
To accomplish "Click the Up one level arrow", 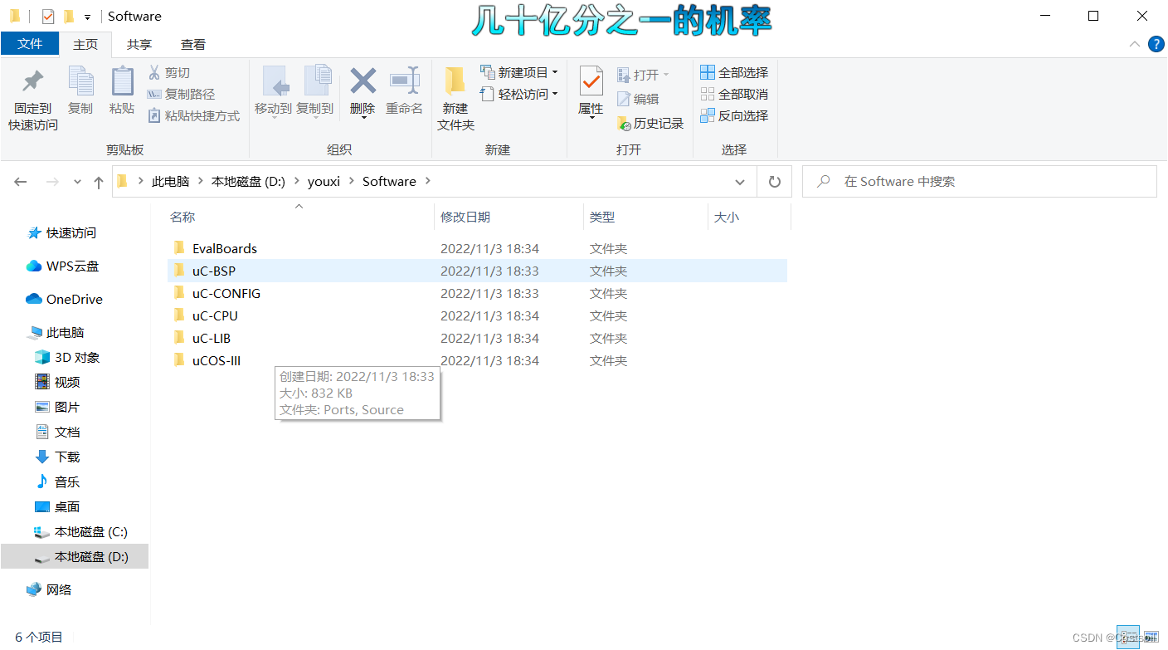I will pyautogui.click(x=99, y=182).
